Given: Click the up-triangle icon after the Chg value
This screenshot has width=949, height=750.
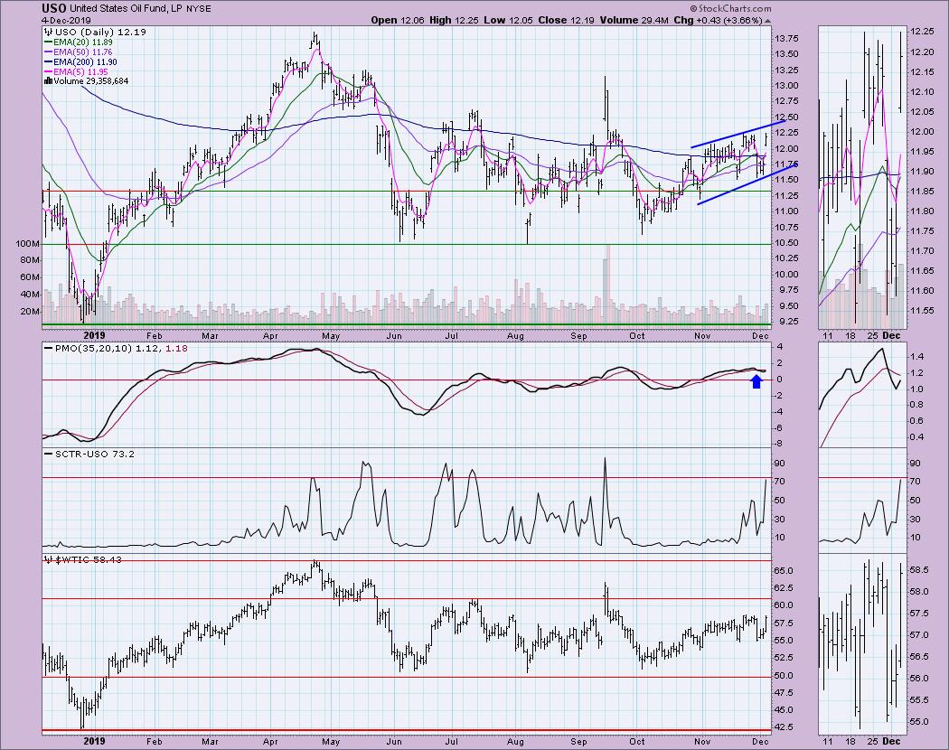Looking at the screenshot, I should tap(768, 21).
